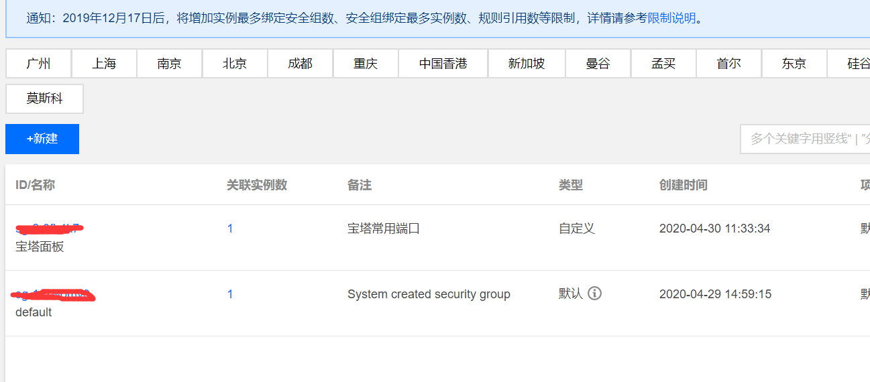Image resolution: width=870 pixels, height=382 pixels.
Task: Select the 莫斯科 region tab
Action: [44, 99]
